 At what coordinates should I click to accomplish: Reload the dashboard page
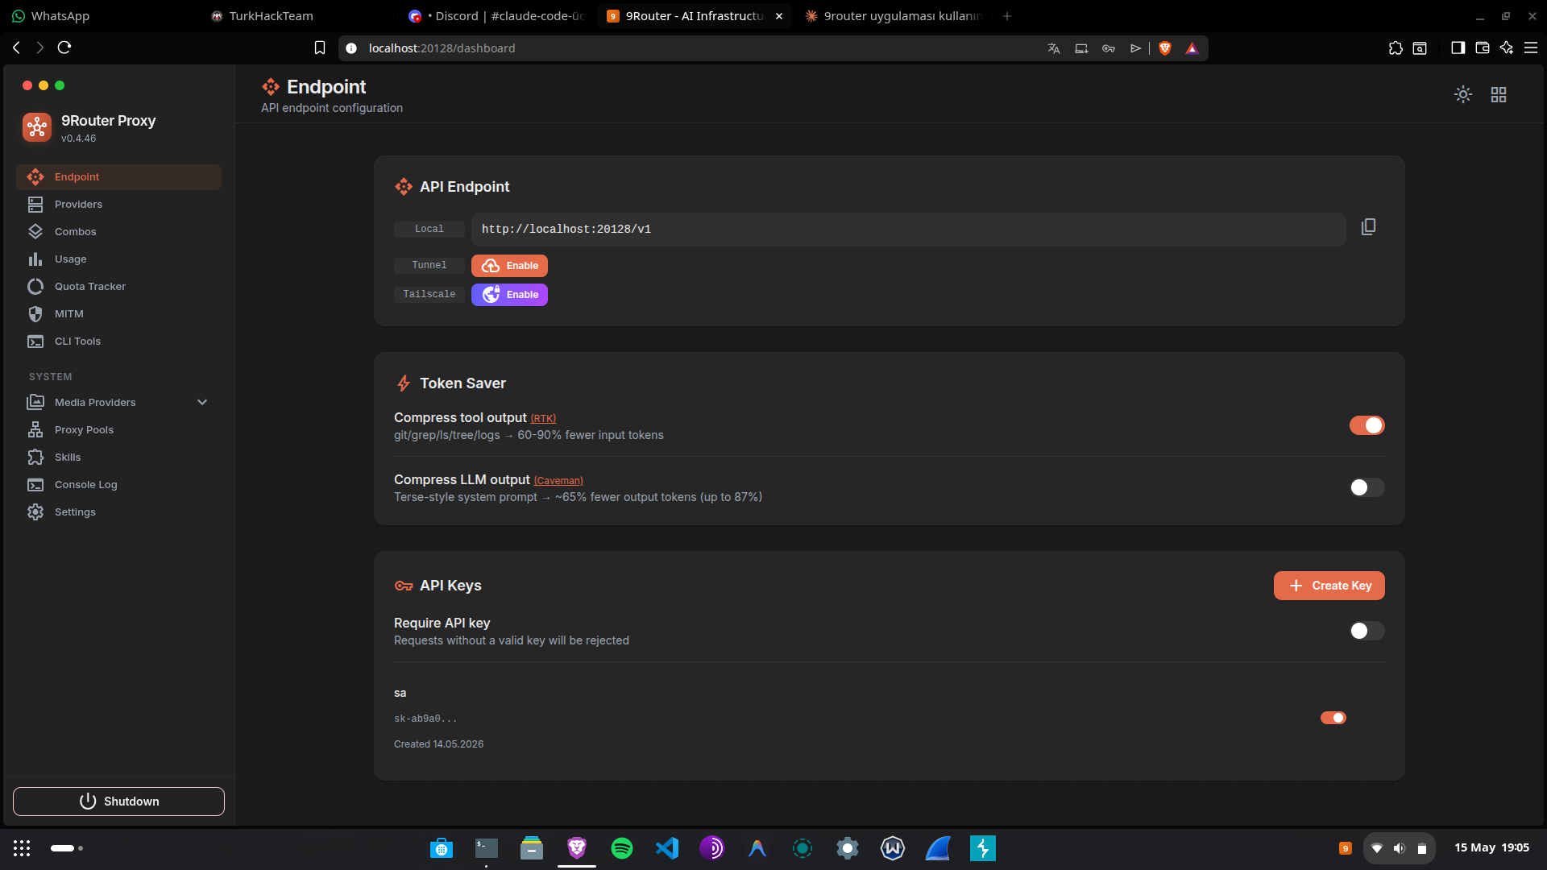coord(64,48)
